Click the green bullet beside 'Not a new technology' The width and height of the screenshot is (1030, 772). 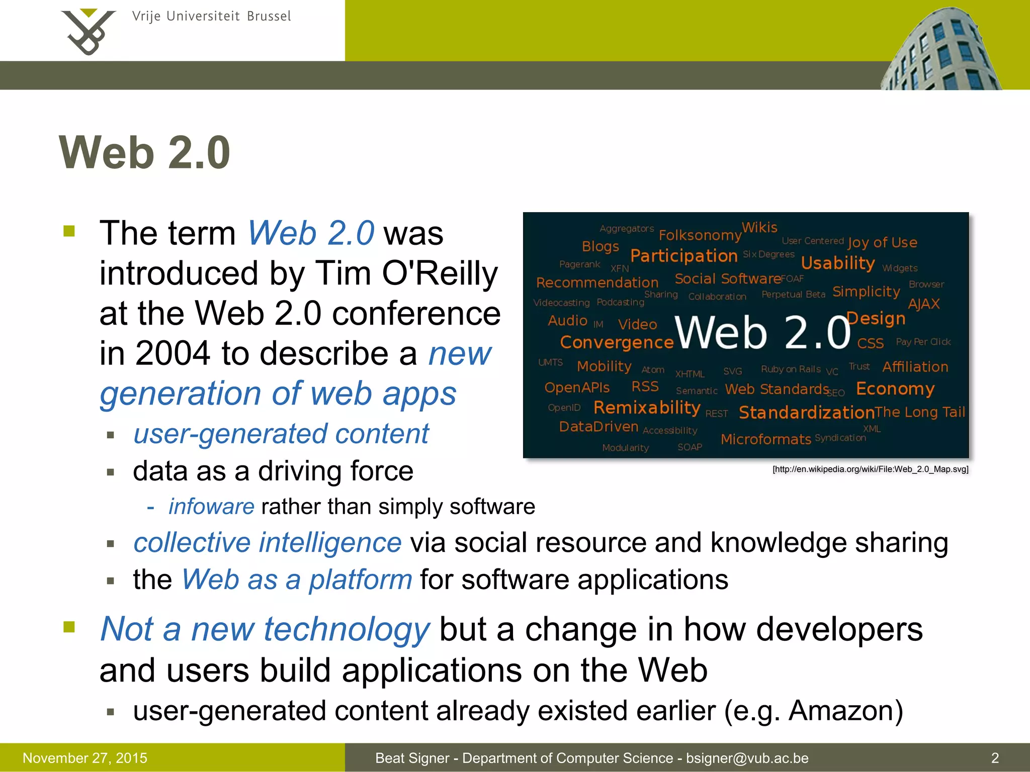[x=69, y=627]
